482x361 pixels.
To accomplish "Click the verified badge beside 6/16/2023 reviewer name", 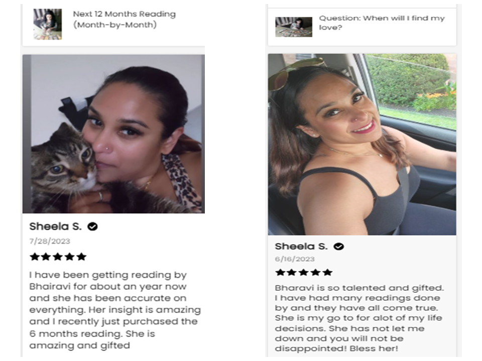I will [339, 247].
